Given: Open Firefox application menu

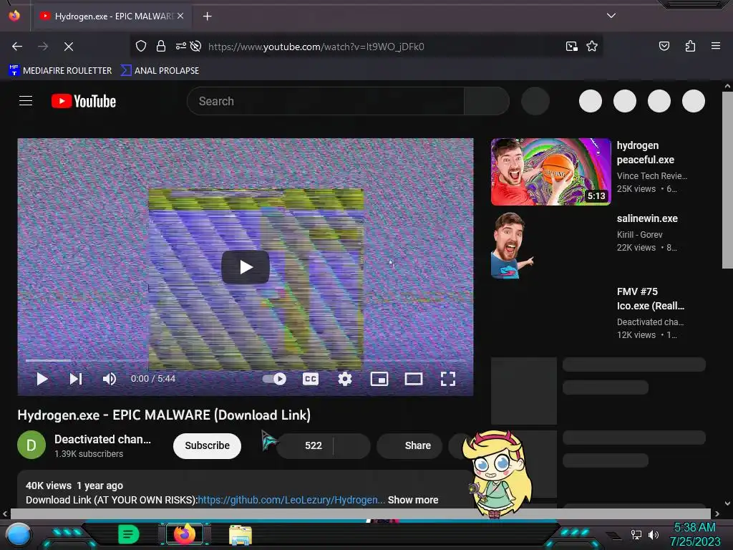Looking at the screenshot, I should 715,46.
